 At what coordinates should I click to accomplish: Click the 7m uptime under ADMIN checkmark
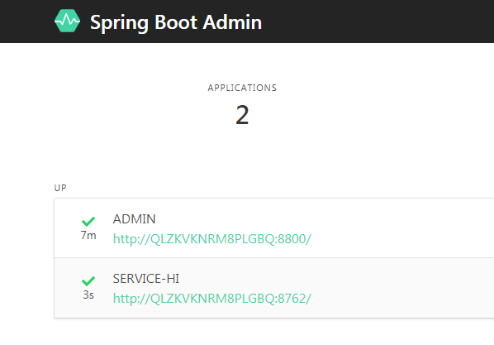coord(88,236)
